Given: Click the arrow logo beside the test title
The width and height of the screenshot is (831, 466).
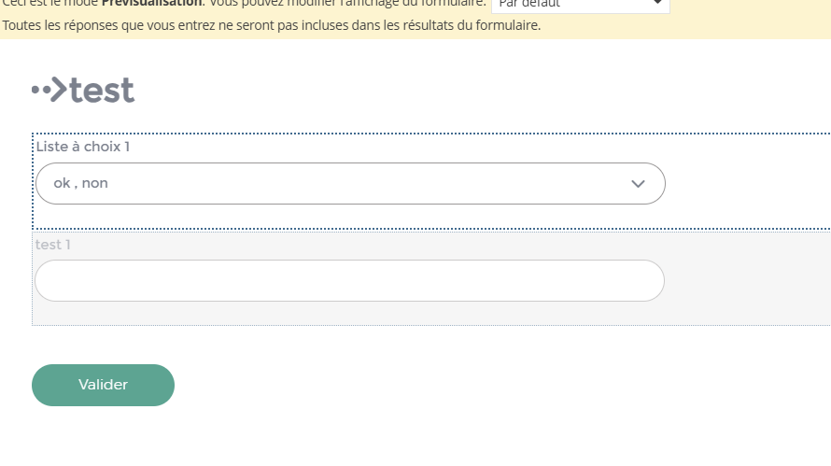Looking at the screenshot, I should pos(59,89).
